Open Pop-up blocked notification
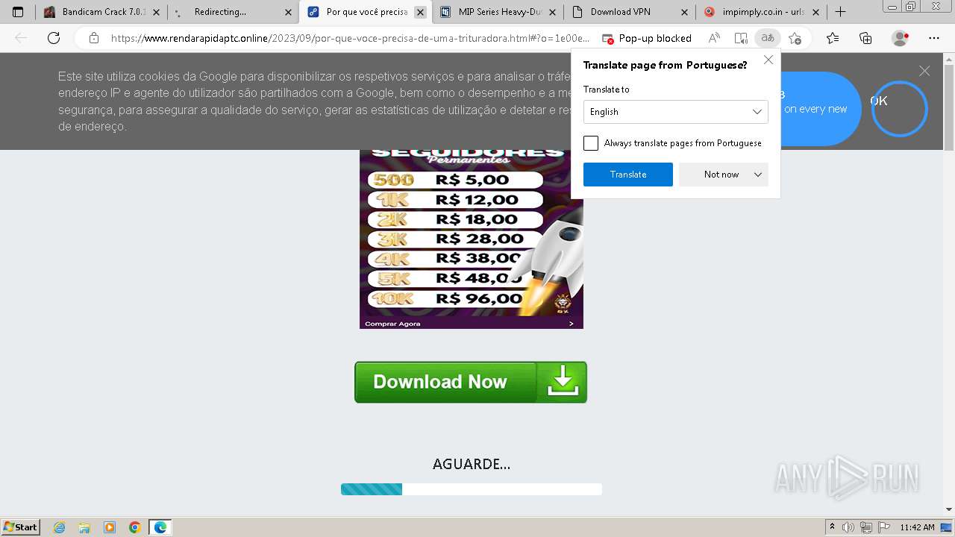The height and width of the screenshot is (537, 955). click(x=647, y=38)
